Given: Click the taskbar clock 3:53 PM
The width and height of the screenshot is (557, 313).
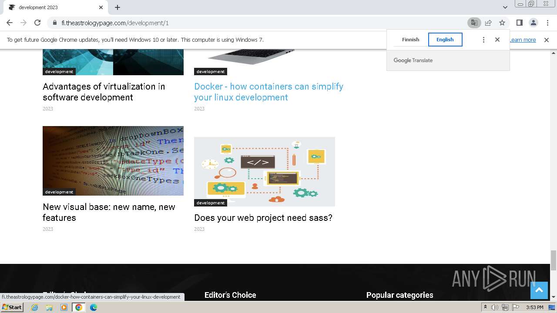Looking at the screenshot, I should pyautogui.click(x=534, y=307).
